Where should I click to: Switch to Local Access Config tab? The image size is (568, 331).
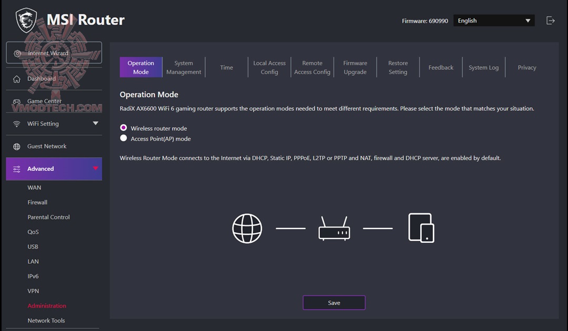[269, 67]
